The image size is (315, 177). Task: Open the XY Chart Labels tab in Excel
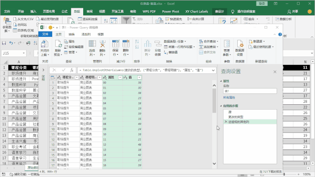click(196, 11)
